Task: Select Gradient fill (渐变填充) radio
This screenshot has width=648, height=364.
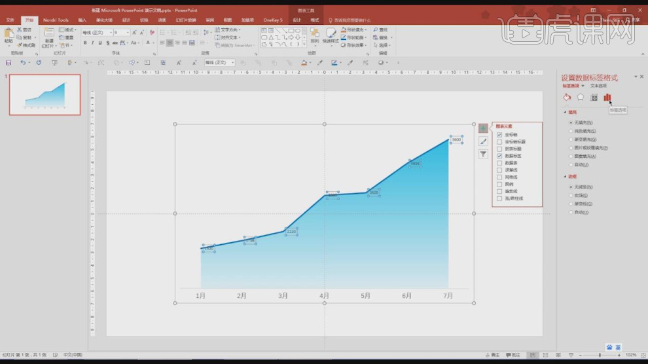Action: pos(571,139)
